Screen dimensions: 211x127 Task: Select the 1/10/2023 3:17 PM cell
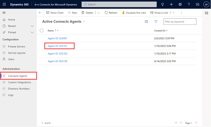coord(165,54)
